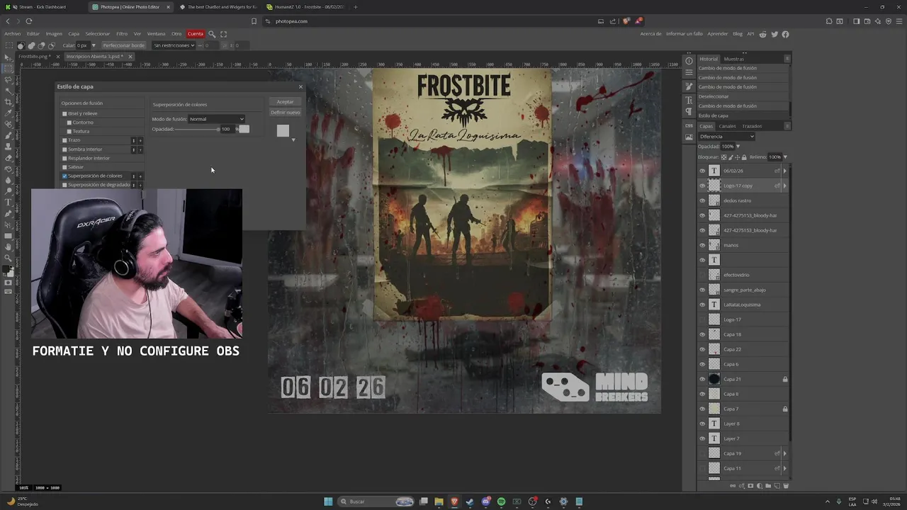907x510 pixels.
Task: Select the Brush tool
Action: point(8,135)
